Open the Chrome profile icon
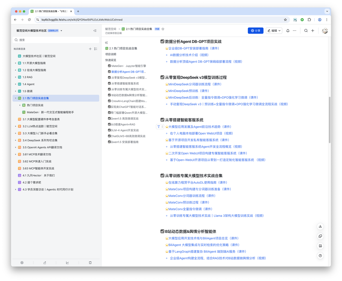Screen dimensions: 342x281 tap(320, 20)
